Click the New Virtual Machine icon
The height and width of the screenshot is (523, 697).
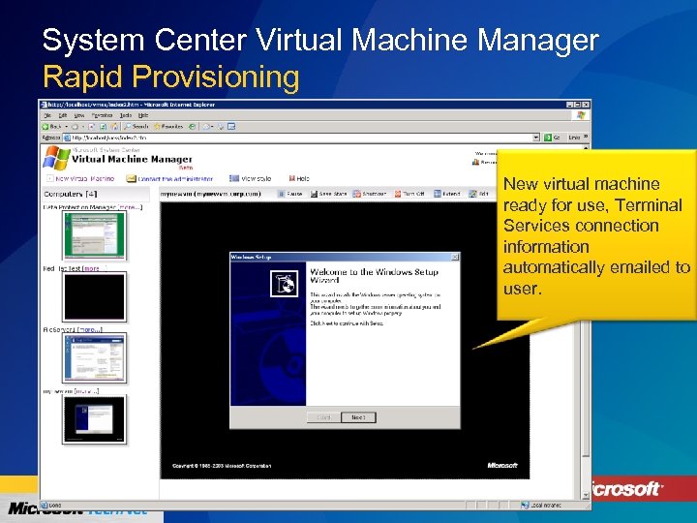coord(49,178)
